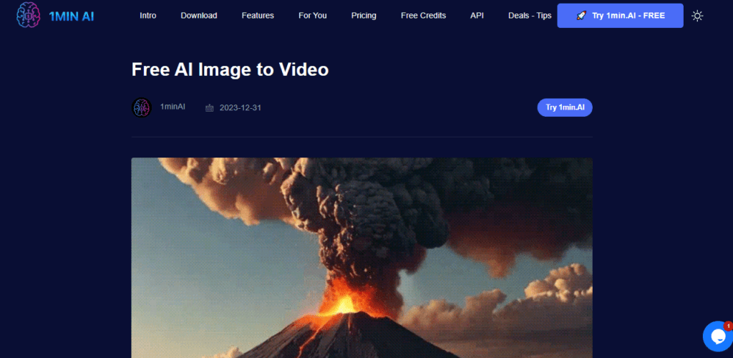The image size is (733, 358).
Task: Select API in the navigation bar
Action: tap(477, 16)
